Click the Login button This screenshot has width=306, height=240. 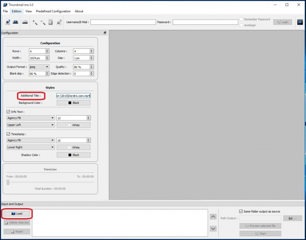[x=282, y=22]
